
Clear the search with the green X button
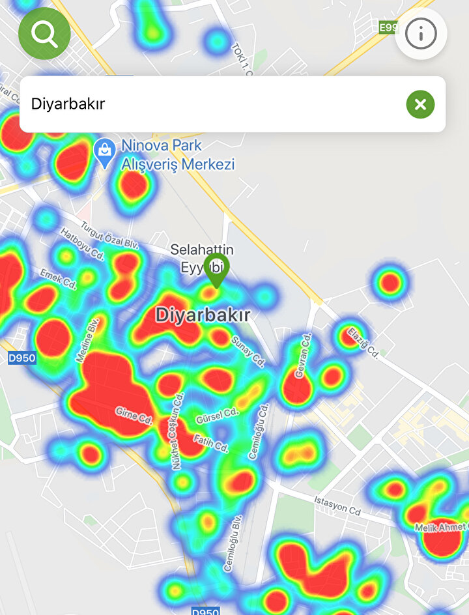point(420,104)
